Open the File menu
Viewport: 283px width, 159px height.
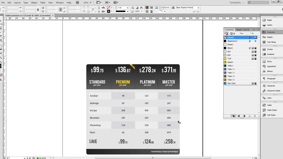click(x=3, y=3)
